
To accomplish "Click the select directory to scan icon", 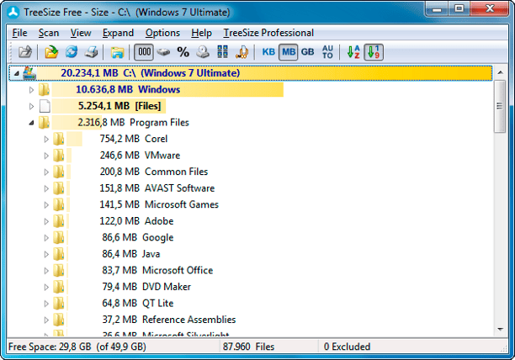I will tap(51, 52).
